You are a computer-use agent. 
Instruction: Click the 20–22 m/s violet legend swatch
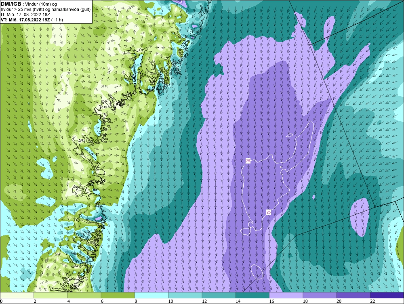click(353, 295)
